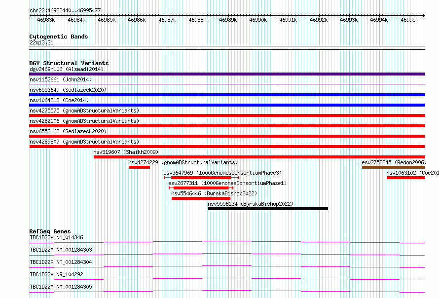Select the black nsv5556134 variant bar

tap(268, 209)
